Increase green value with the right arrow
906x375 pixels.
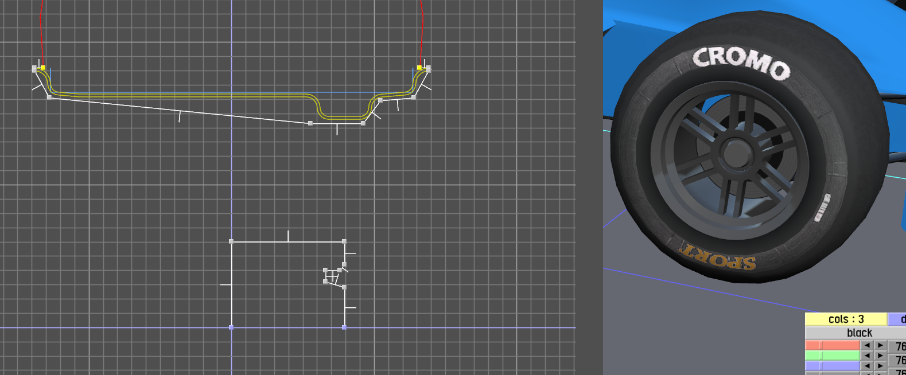point(880,356)
